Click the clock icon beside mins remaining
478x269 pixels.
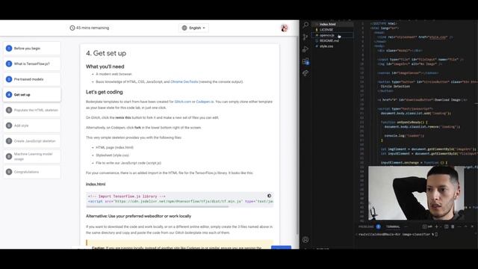pos(72,28)
